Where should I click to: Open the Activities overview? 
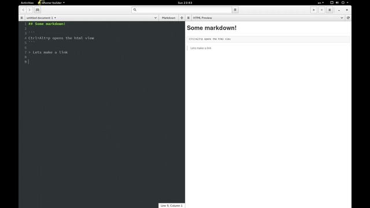click(27, 3)
